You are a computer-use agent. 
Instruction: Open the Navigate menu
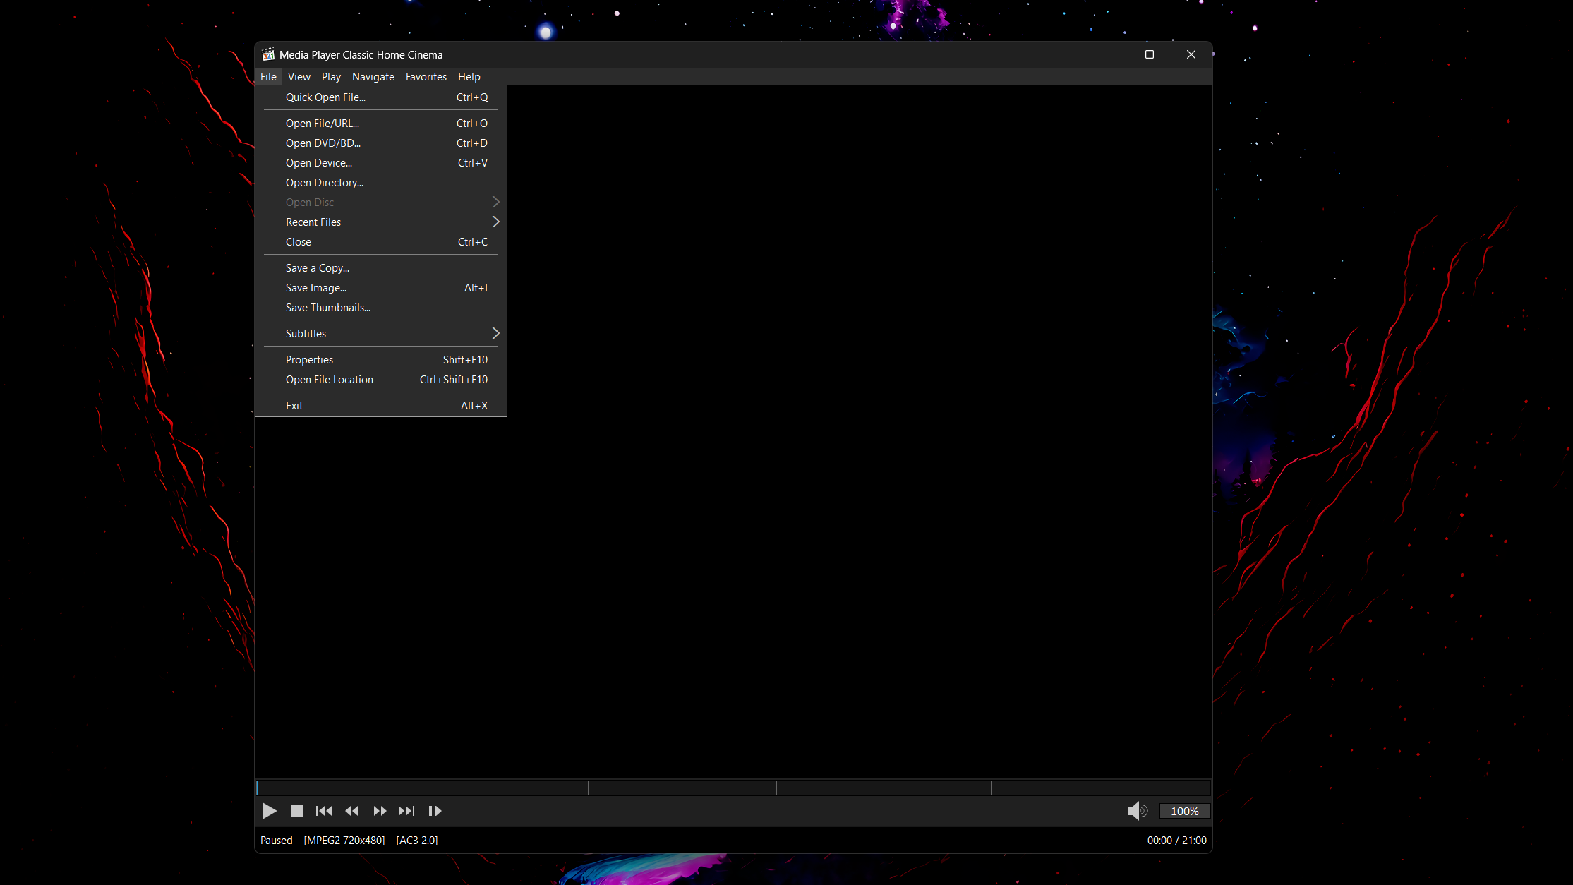pyautogui.click(x=373, y=77)
